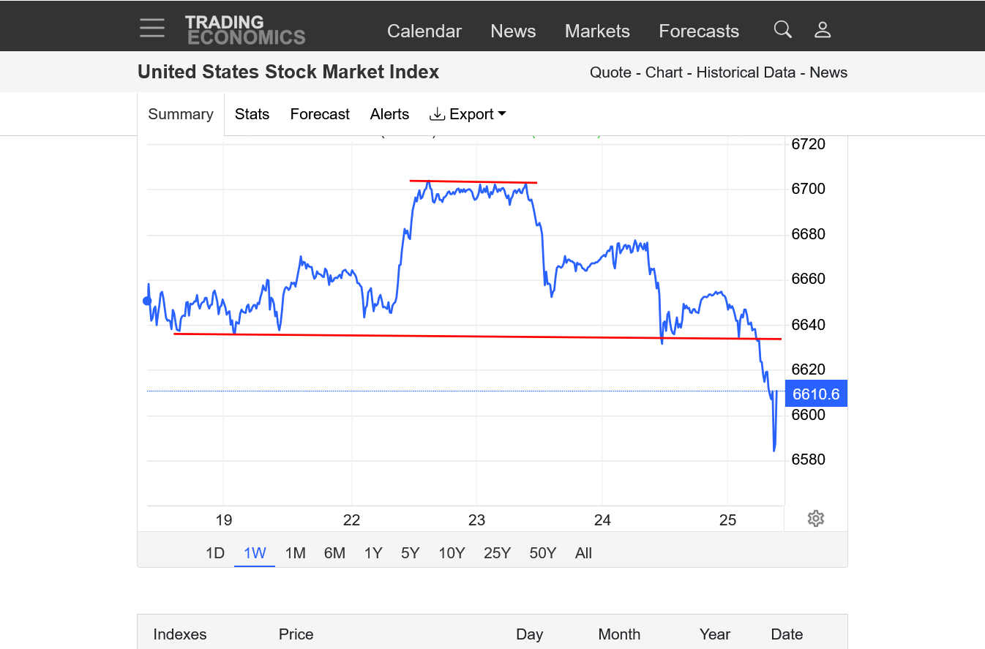This screenshot has height=649, width=985.
Task: Select the 1D time range
Action: (214, 553)
